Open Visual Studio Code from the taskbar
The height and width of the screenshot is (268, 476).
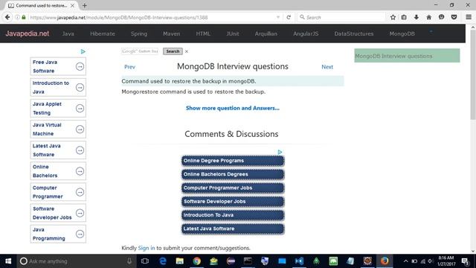click(299, 261)
